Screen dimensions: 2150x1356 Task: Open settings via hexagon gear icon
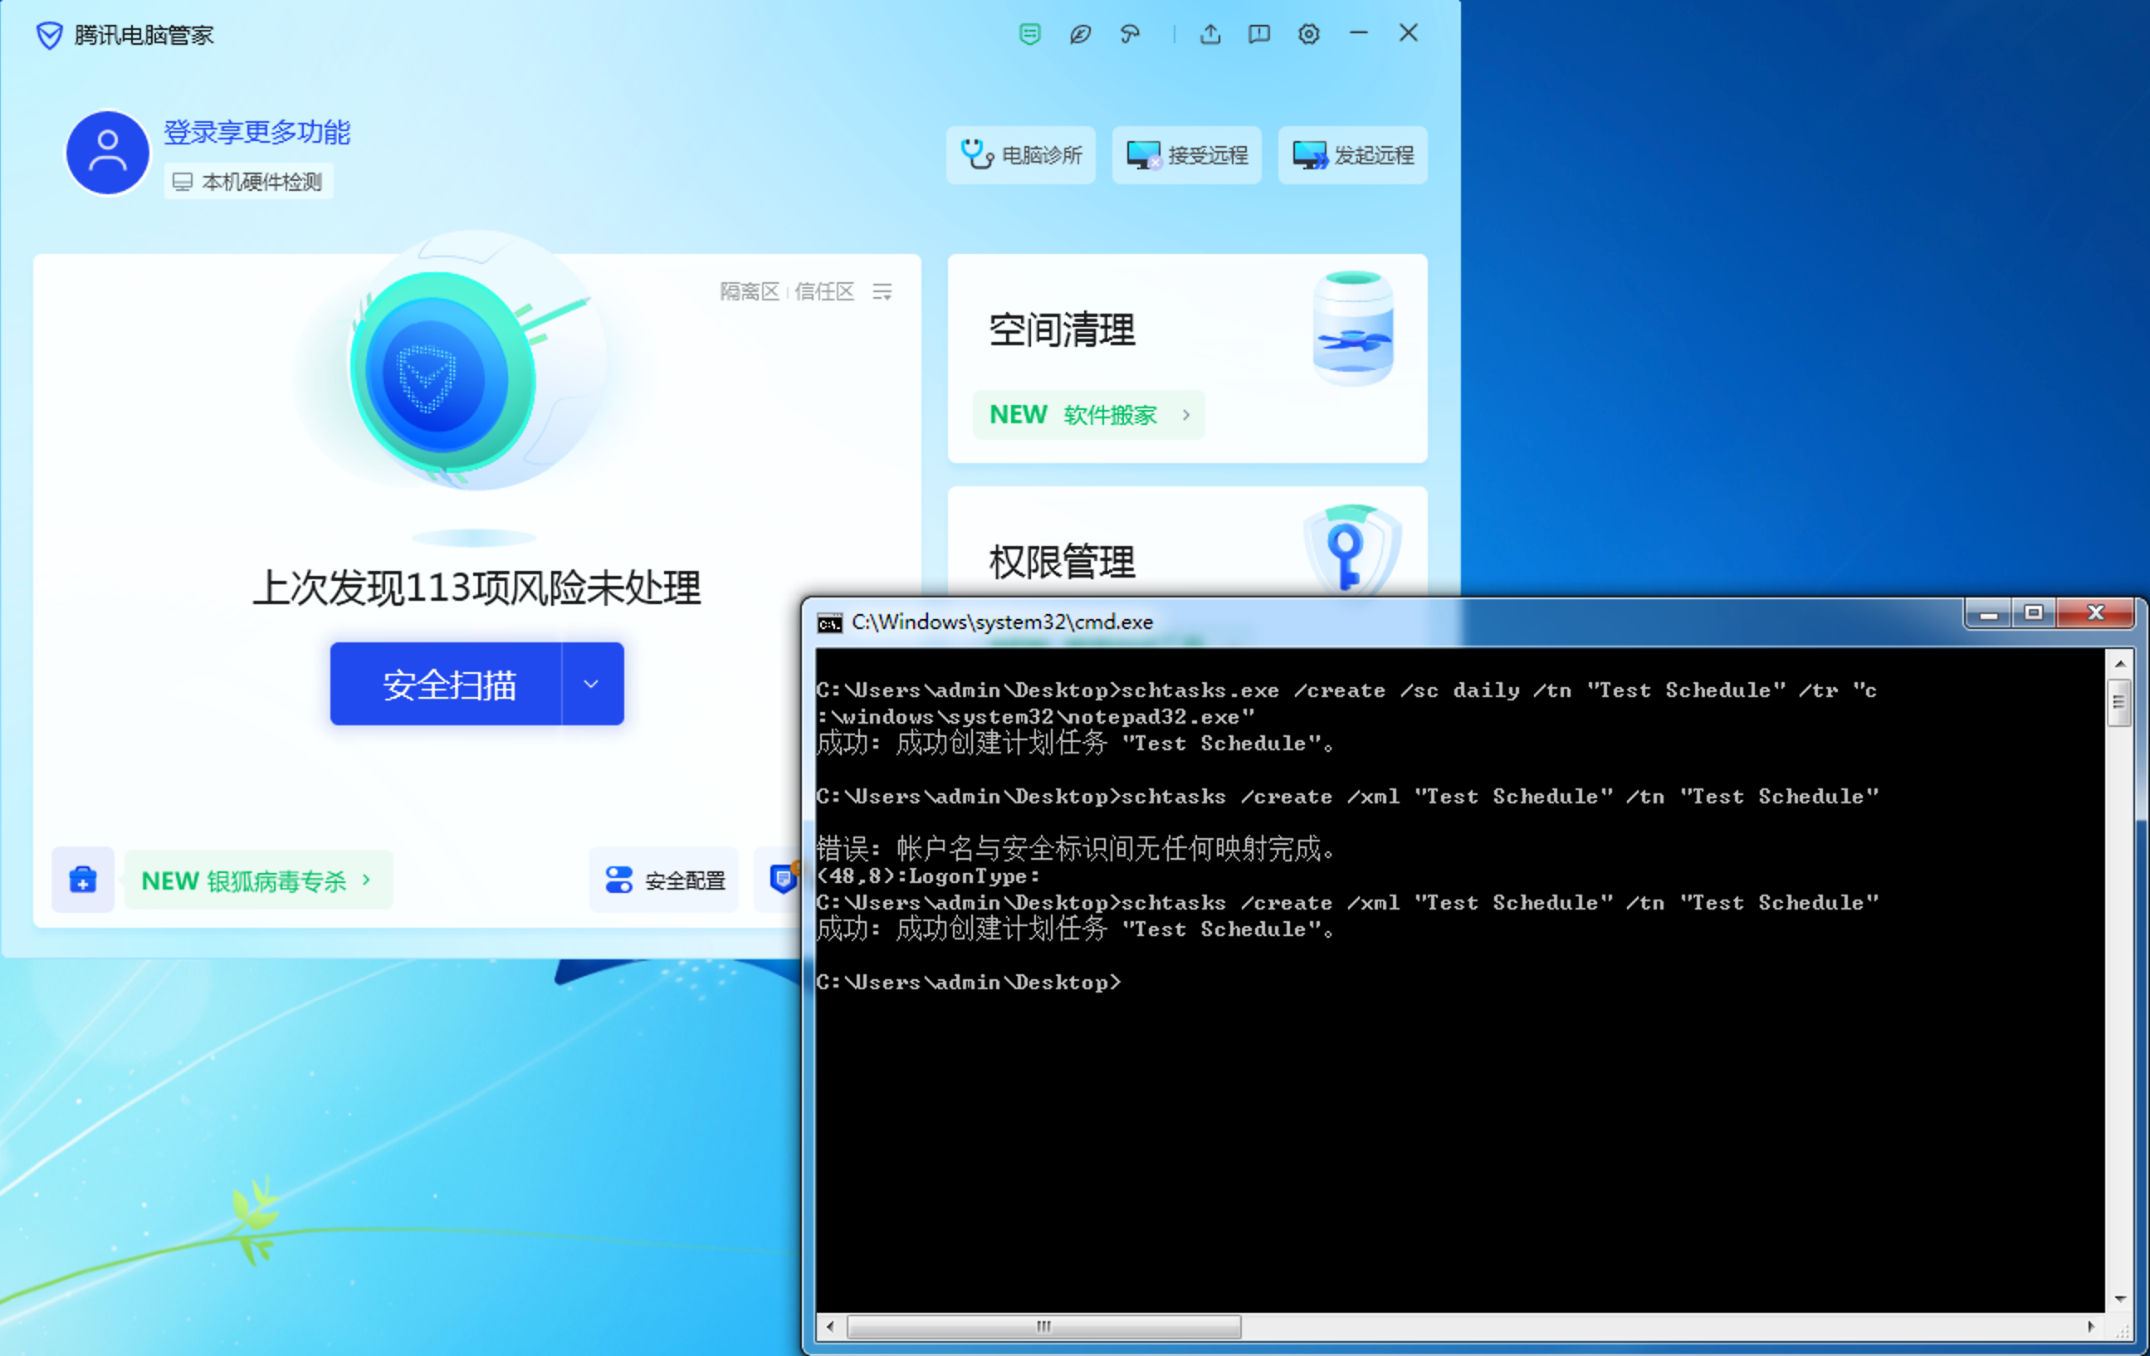tap(1309, 35)
